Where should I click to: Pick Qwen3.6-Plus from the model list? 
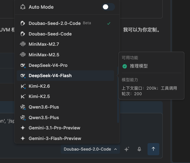(65, 107)
